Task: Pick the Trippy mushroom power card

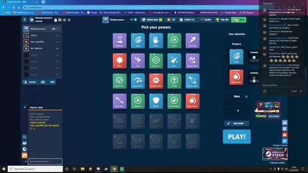Action: pyautogui.click(x=174, y=81)
